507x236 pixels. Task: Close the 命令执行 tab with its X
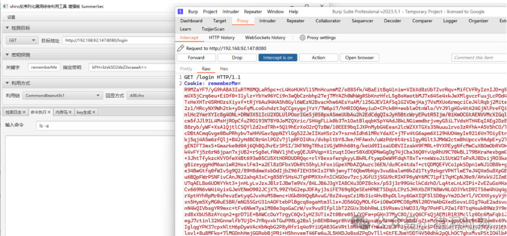[50, 112]
